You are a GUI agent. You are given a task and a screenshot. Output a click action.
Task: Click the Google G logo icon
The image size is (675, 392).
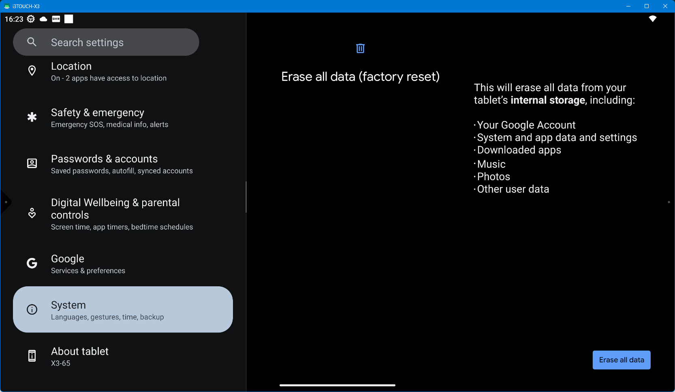pyautogui.click(x=32, y=264)
